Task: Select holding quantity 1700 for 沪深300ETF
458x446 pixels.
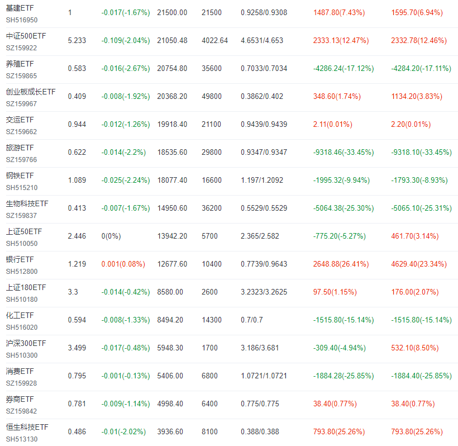Action: tap(209, 348)
